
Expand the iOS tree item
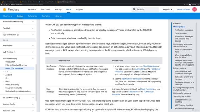4,72
